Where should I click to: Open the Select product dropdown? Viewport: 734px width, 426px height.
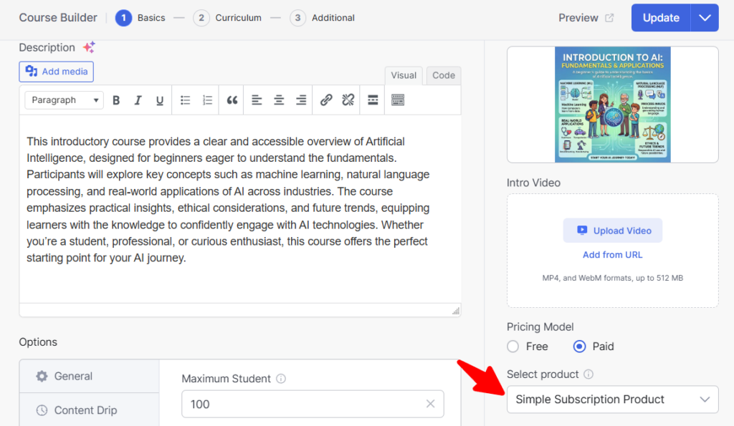612,400
